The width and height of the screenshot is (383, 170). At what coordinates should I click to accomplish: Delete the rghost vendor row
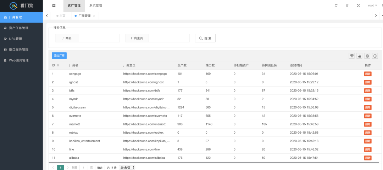point(368,82)
